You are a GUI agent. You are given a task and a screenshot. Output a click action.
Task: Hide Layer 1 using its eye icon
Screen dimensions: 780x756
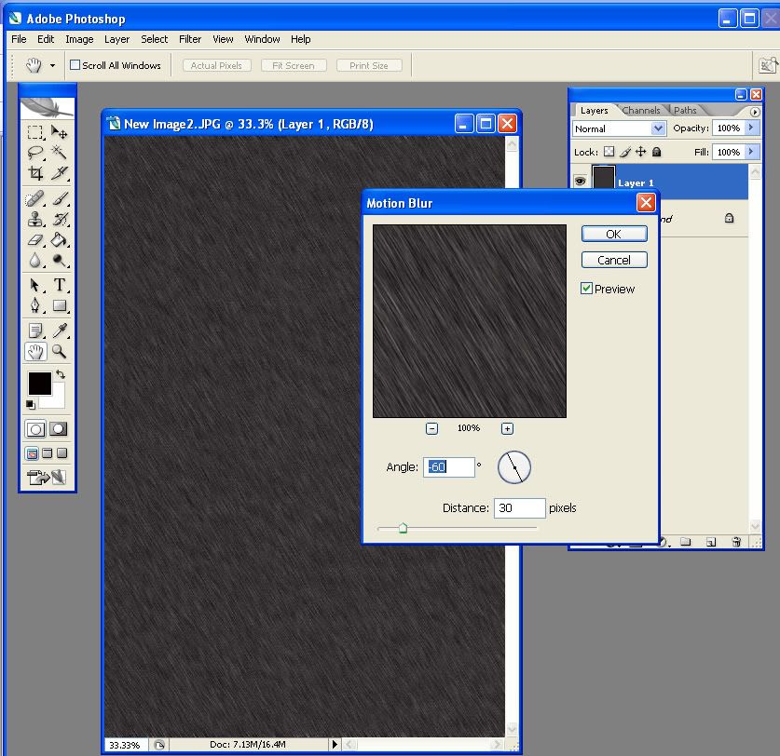tap(580, 182)
